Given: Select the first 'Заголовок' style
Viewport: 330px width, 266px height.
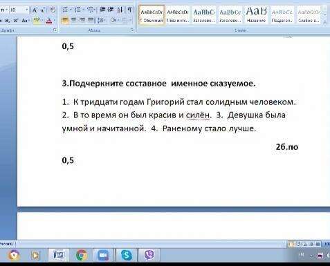Looking at the screenshot, I should point(204,15).
